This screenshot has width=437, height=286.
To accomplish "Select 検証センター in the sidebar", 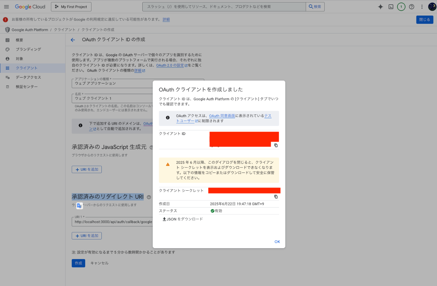I will pos(33,87).
